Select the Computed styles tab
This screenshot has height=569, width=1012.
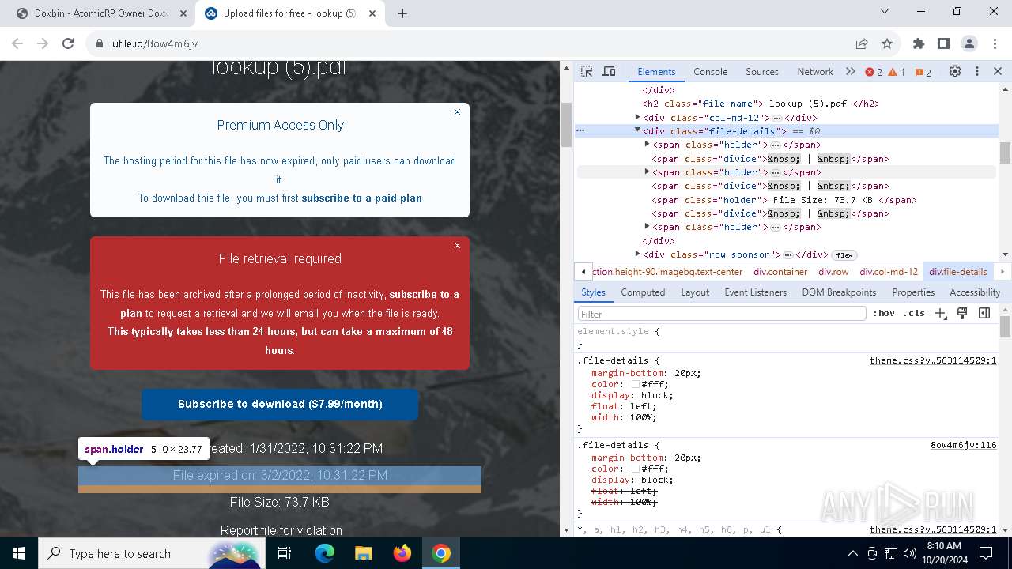click(x=643, y=292)
